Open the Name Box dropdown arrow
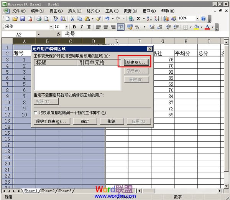230x200 pixels. coord(38,35)
